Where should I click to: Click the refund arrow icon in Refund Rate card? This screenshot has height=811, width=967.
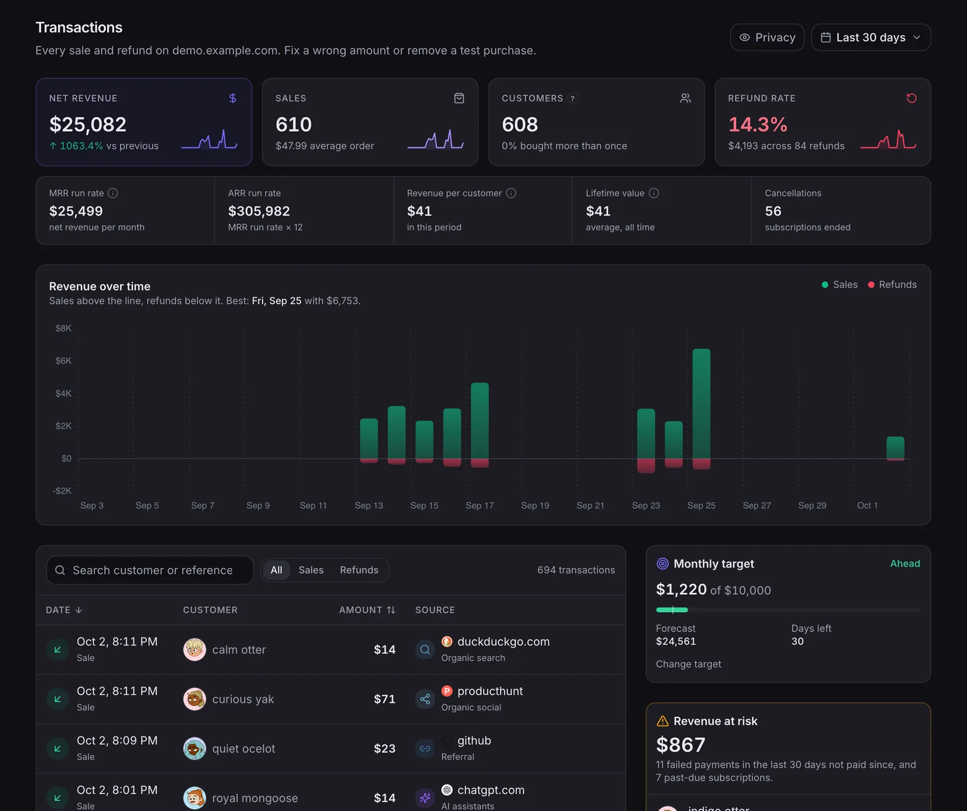pyautogui.click(x=911, y=98)
